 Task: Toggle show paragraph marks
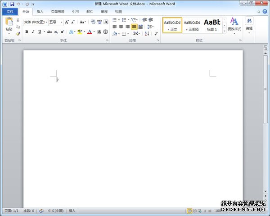(156, 34)
